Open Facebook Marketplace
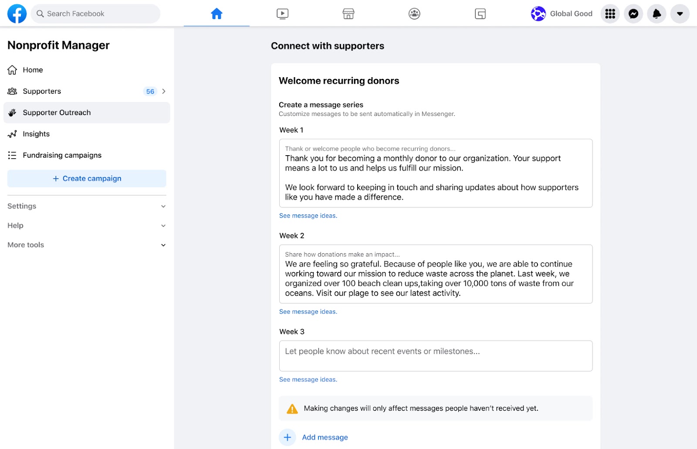Image resolution: width=697 pixels, height=449 pixels. pos(348,14)
